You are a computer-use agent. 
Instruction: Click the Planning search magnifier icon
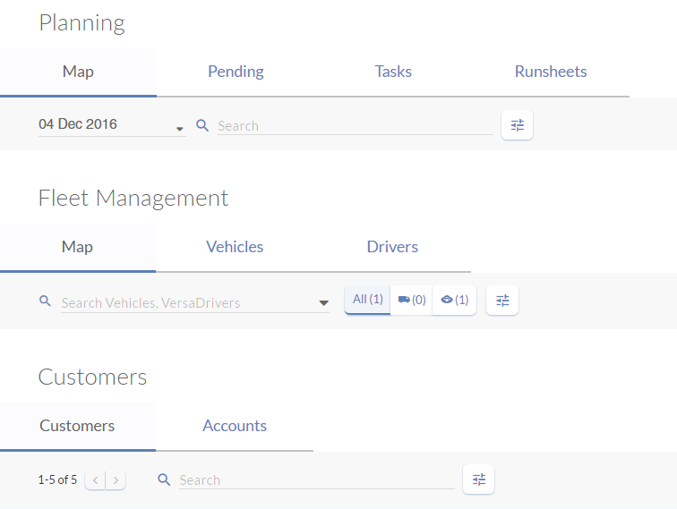[x=202, y=125]
